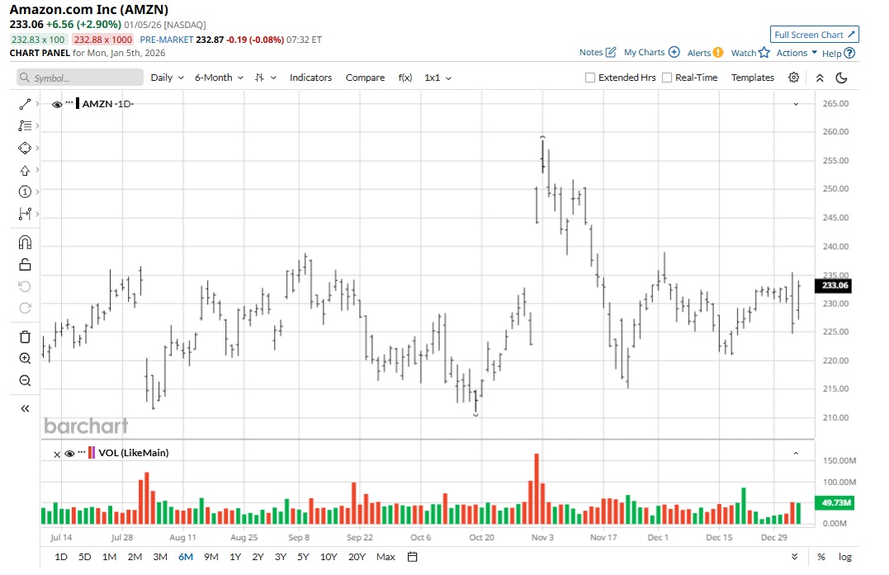The height and width of the screenshot is (575, 889).
Task: Click the lock drawings icon
Action: pos(25,265)
